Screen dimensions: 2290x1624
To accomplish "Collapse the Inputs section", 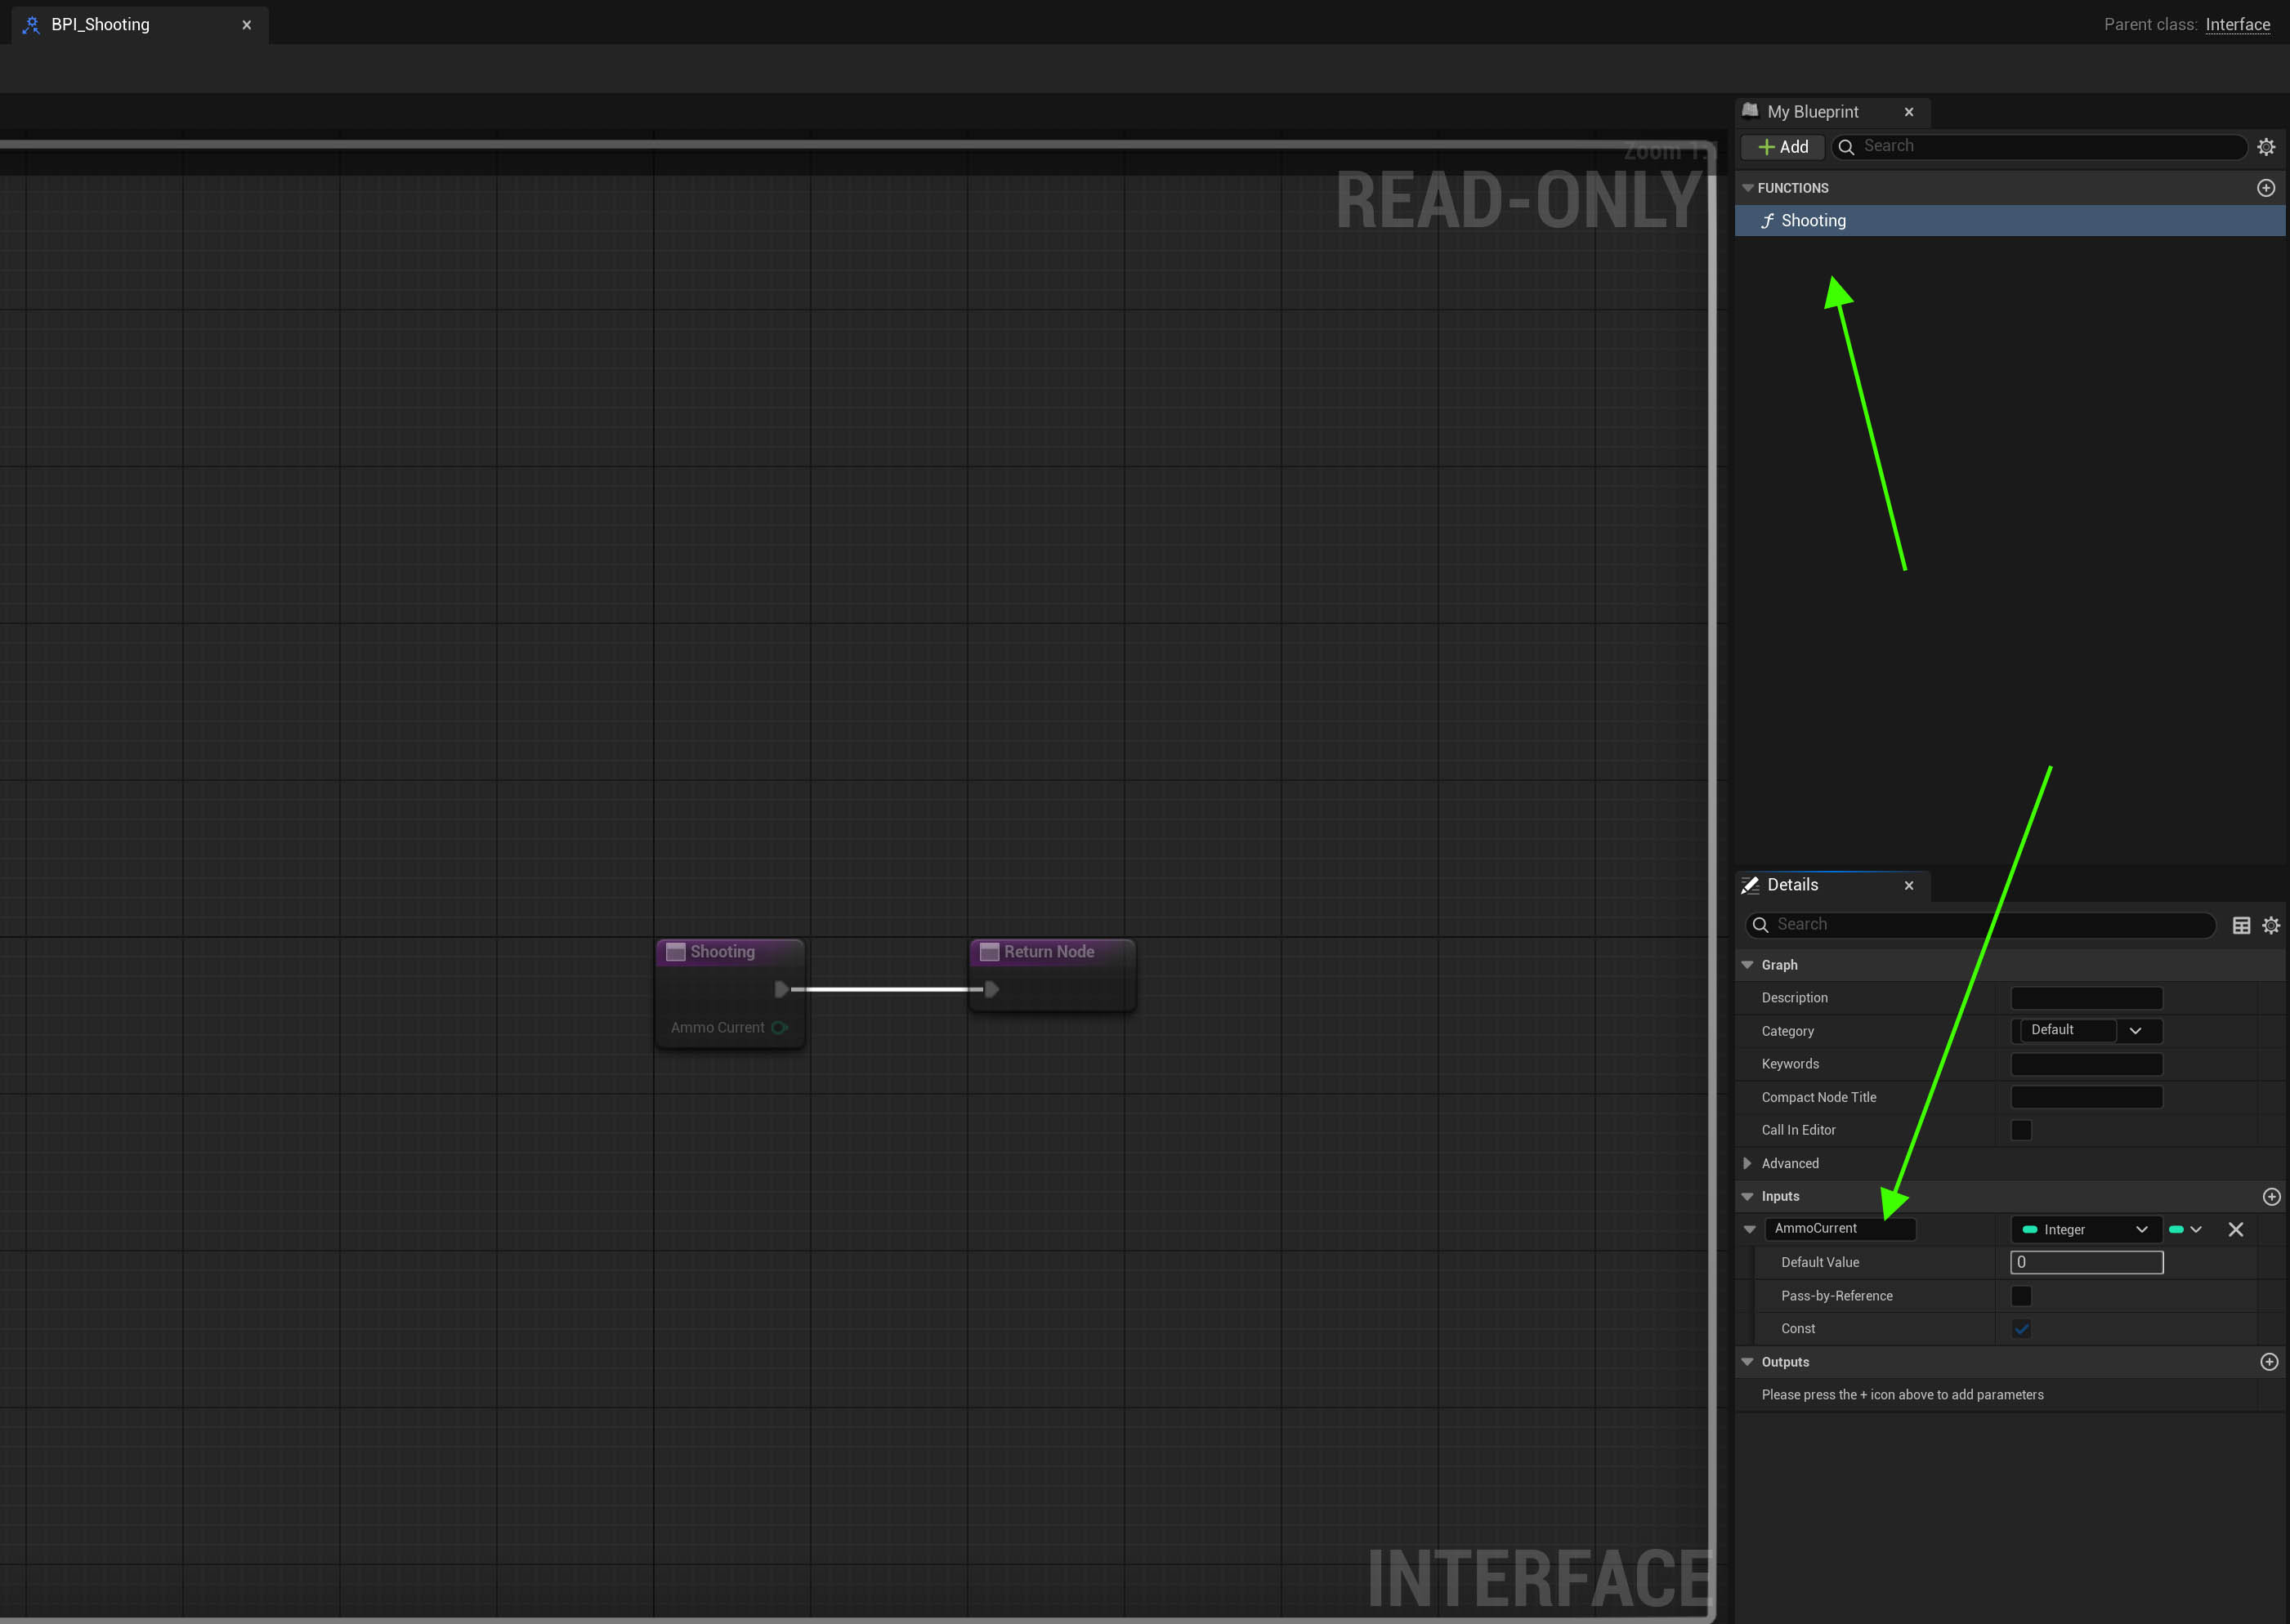I will (x=1748, y=1196).
